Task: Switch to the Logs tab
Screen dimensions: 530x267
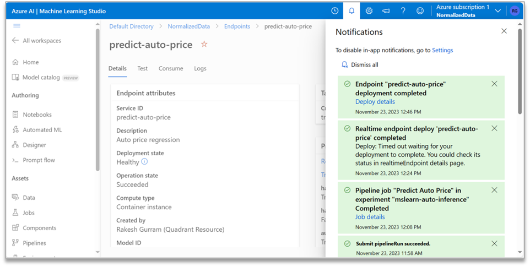Action: click(200, 68)
